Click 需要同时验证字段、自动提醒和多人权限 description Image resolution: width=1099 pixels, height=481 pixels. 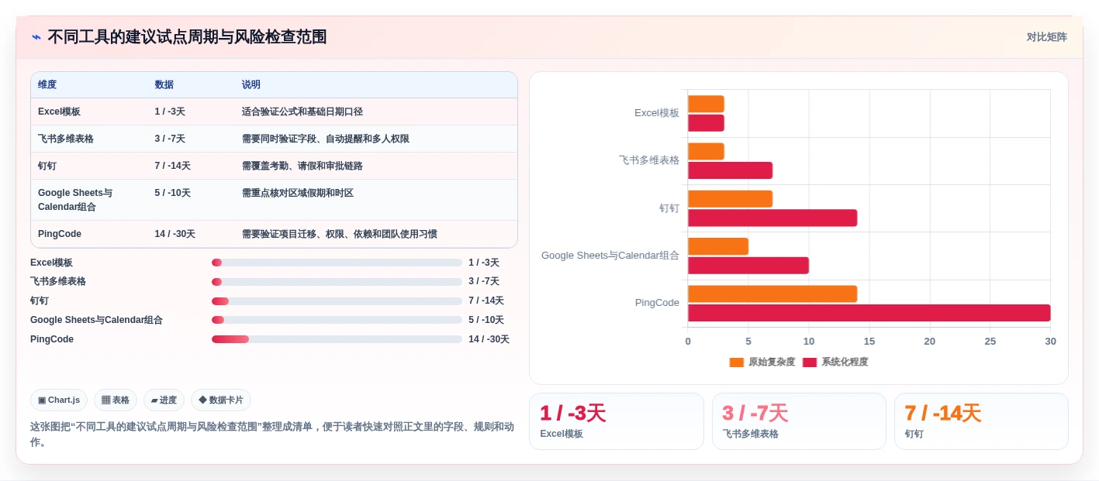(325, 139)
